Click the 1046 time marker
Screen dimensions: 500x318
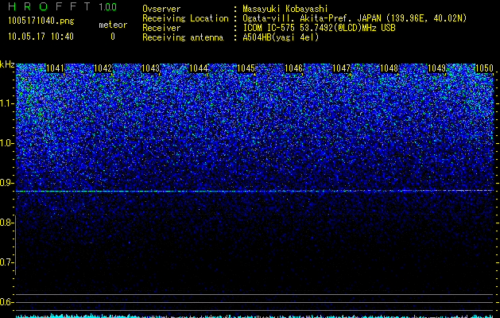click(293, 68)
